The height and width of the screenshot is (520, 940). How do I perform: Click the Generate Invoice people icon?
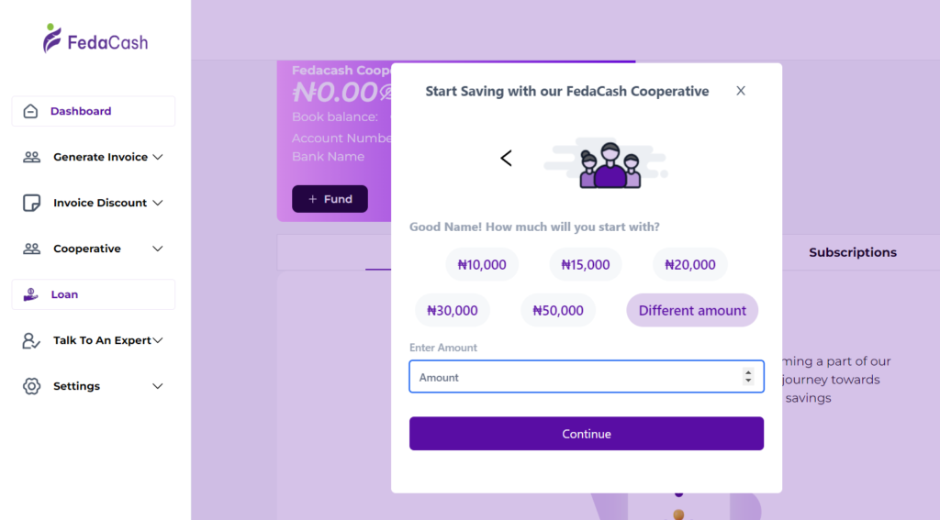coord(31,157)
